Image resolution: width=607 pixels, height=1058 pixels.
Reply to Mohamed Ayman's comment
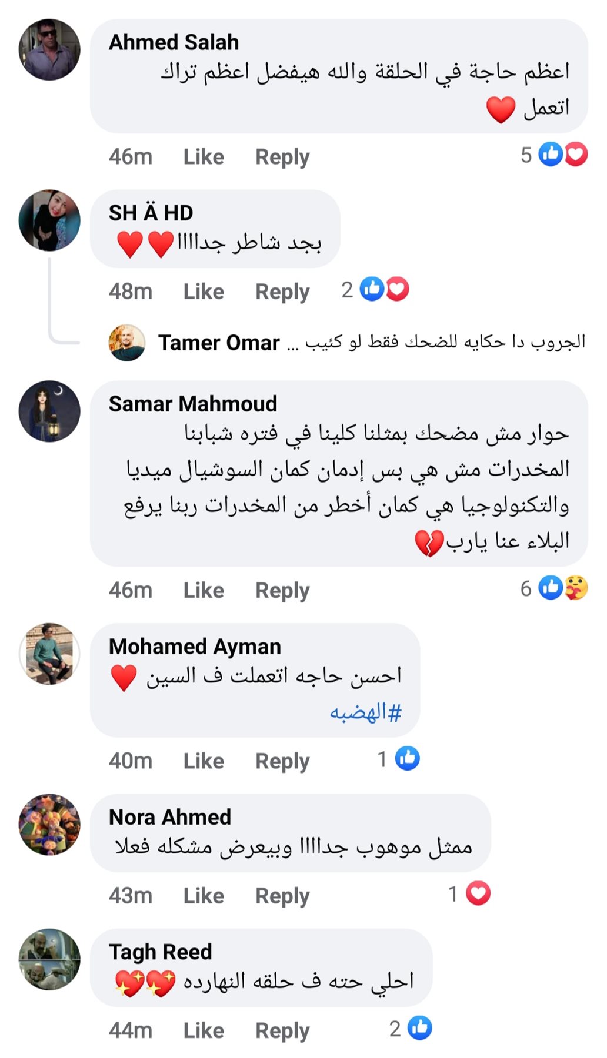tap(282, 761)
